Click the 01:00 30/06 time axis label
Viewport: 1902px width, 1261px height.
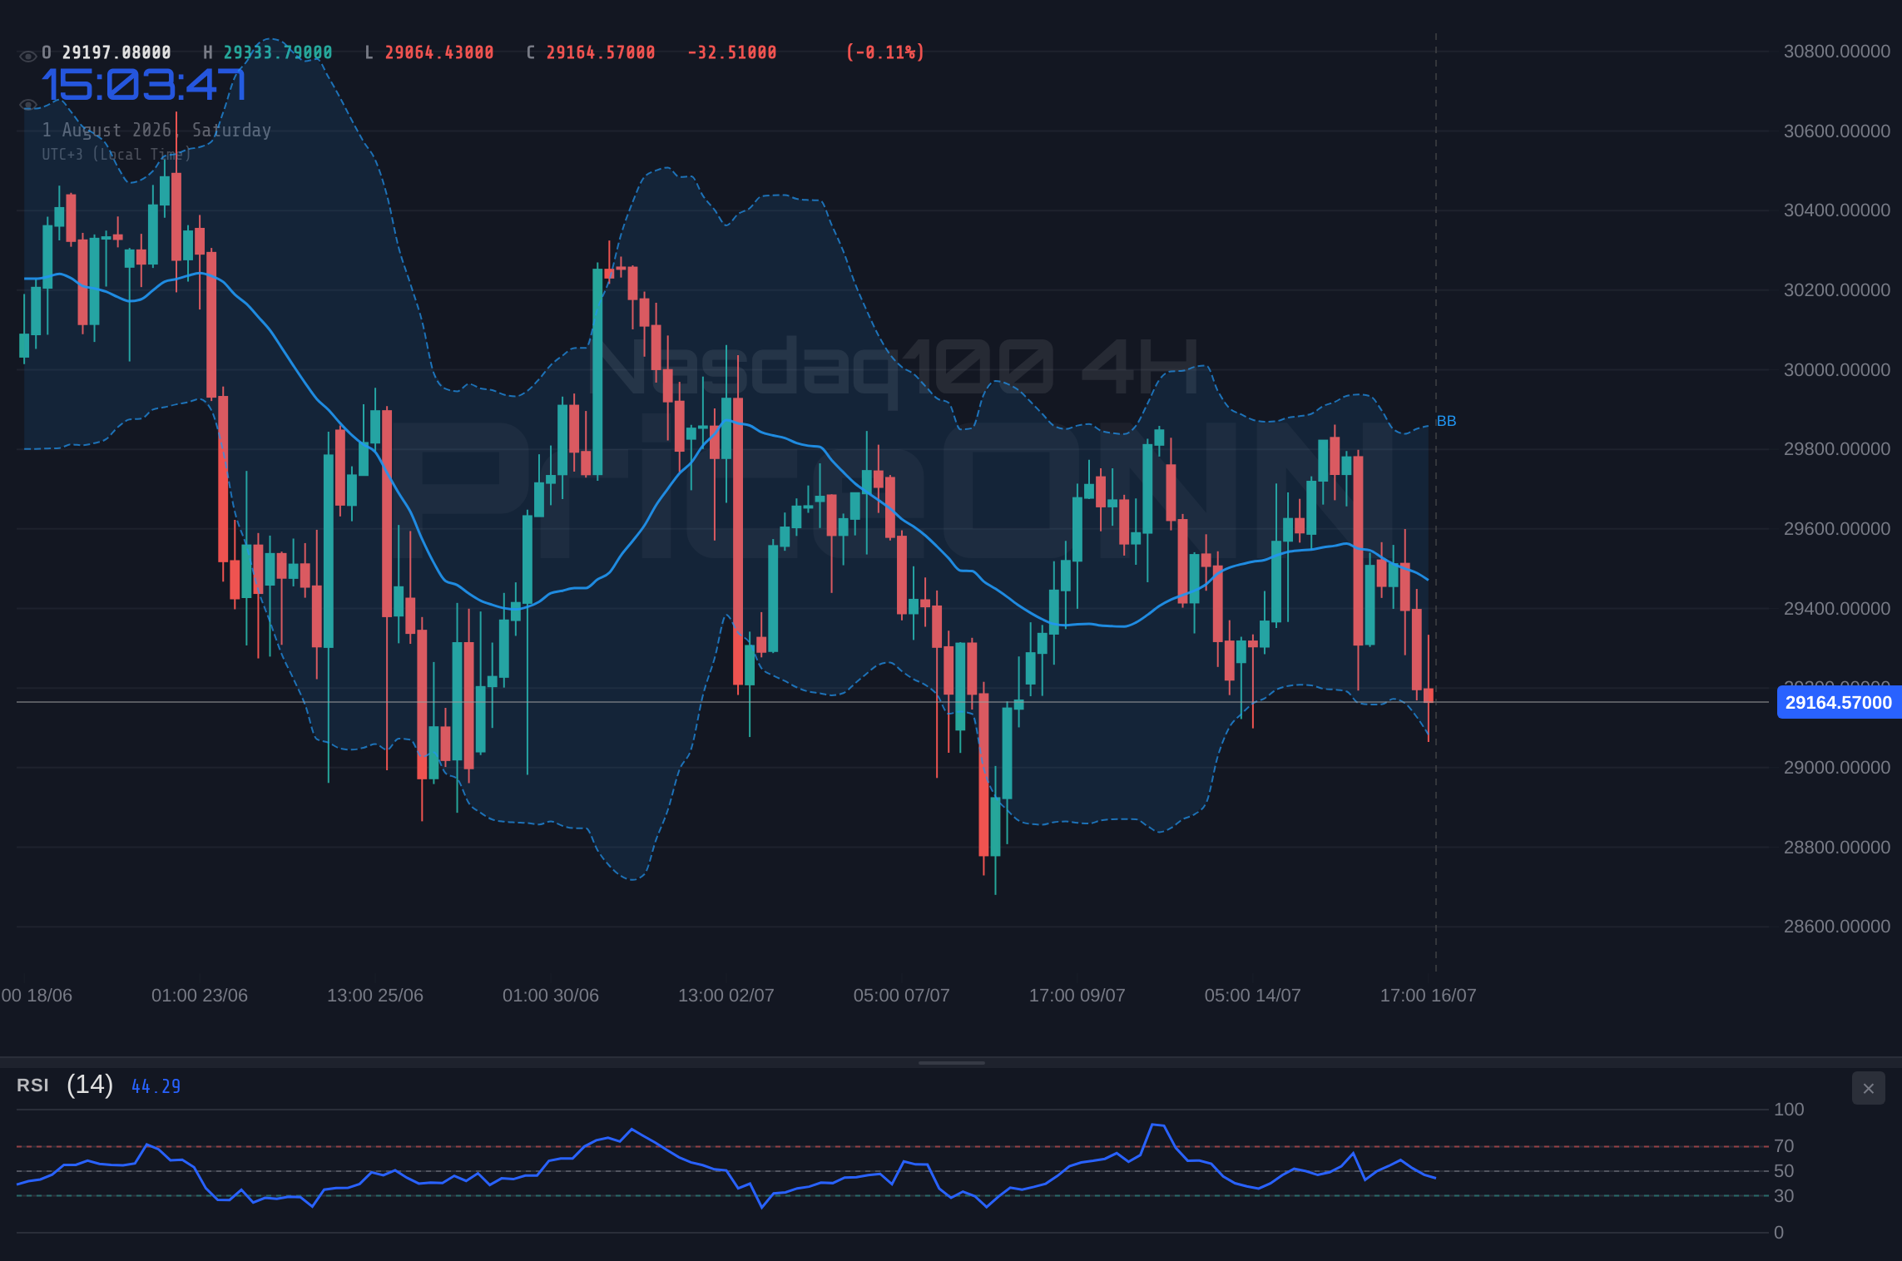tap(551, 995)
